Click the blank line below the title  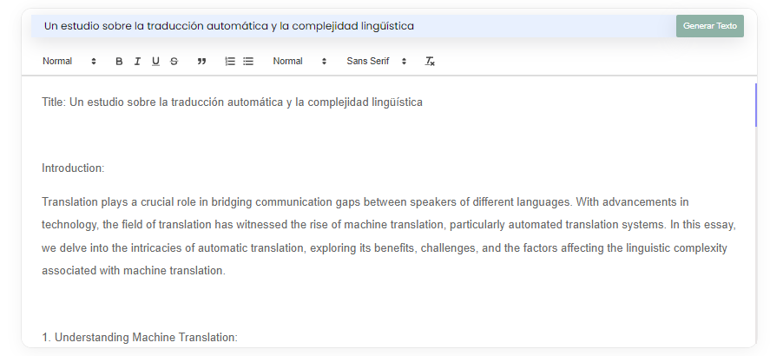pyautogui.click(x=388, y=135)
